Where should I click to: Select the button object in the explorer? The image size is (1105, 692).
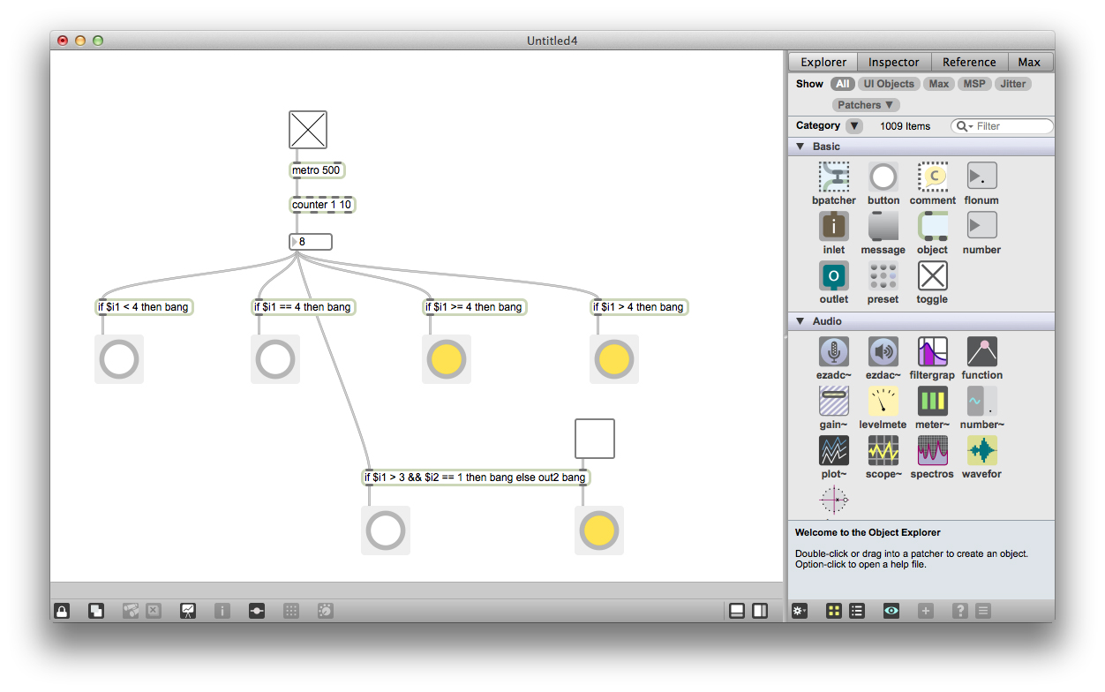pyautogui.click(x=883, y=177)
